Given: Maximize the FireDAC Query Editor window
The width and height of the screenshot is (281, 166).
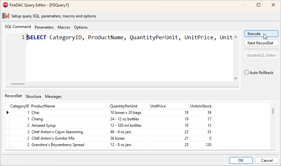Looking at the screenshot, I should click(258, 5).
